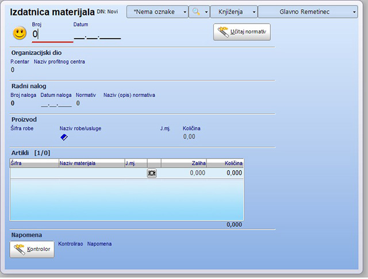Click the Artikli [1/0] heading

coord(30,153)
